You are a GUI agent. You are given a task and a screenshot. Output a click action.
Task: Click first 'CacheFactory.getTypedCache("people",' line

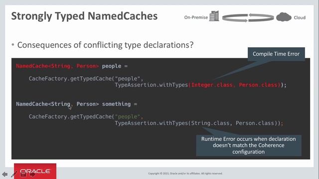pos(86,79)
